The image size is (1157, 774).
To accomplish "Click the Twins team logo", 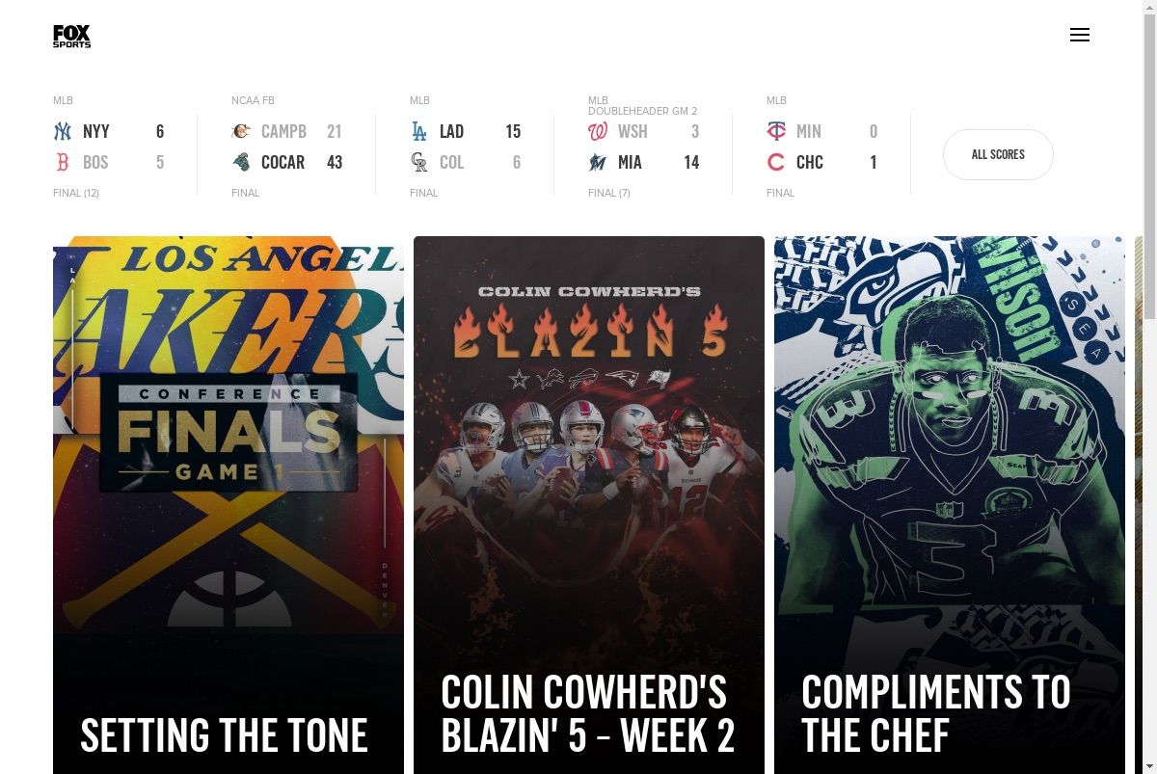I will pos(776,131).
